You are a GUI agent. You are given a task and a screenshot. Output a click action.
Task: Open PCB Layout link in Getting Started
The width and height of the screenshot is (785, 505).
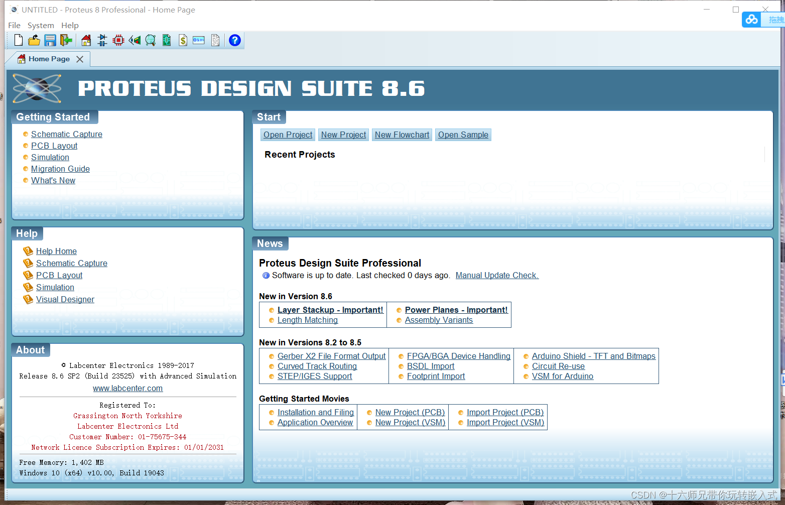[x=54, y=146]
